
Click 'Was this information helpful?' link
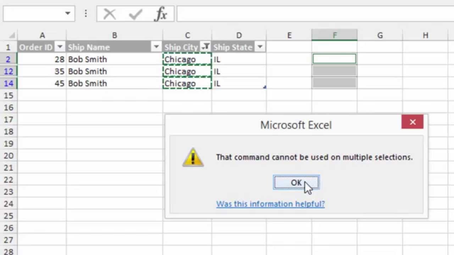pos(270,204)
